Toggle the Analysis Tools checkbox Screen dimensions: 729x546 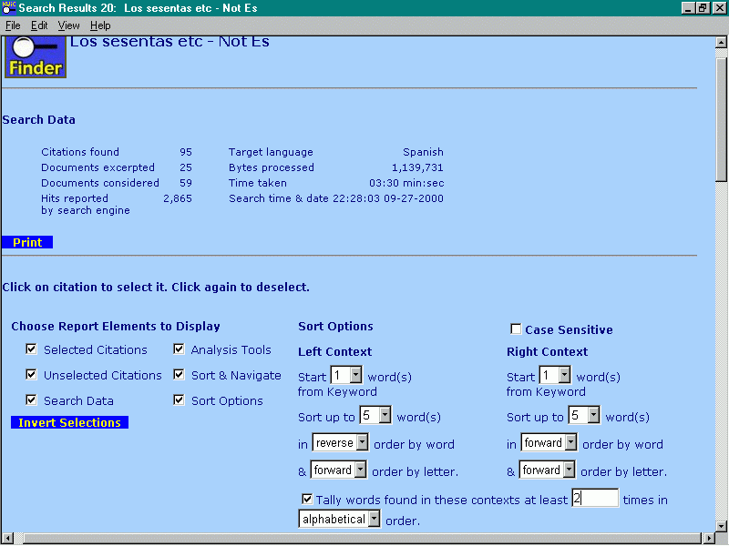click(x=179, y=349)
